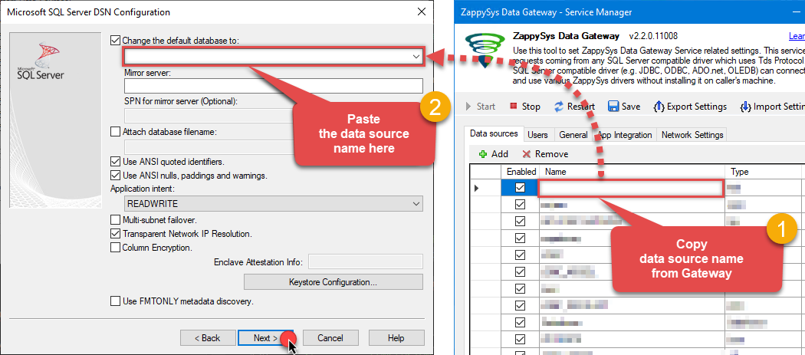Sort by the Type column header
Screen dimensions: 805x355
coord(763,172)
